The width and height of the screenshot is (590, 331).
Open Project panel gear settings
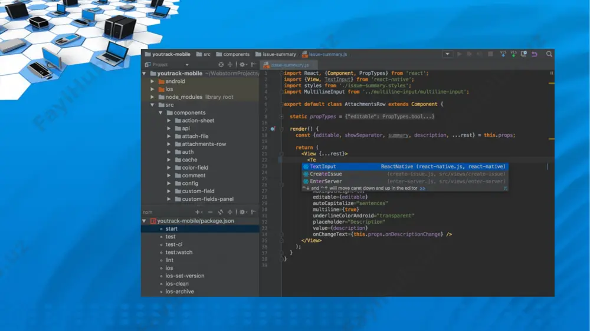[x=242, y=65]
